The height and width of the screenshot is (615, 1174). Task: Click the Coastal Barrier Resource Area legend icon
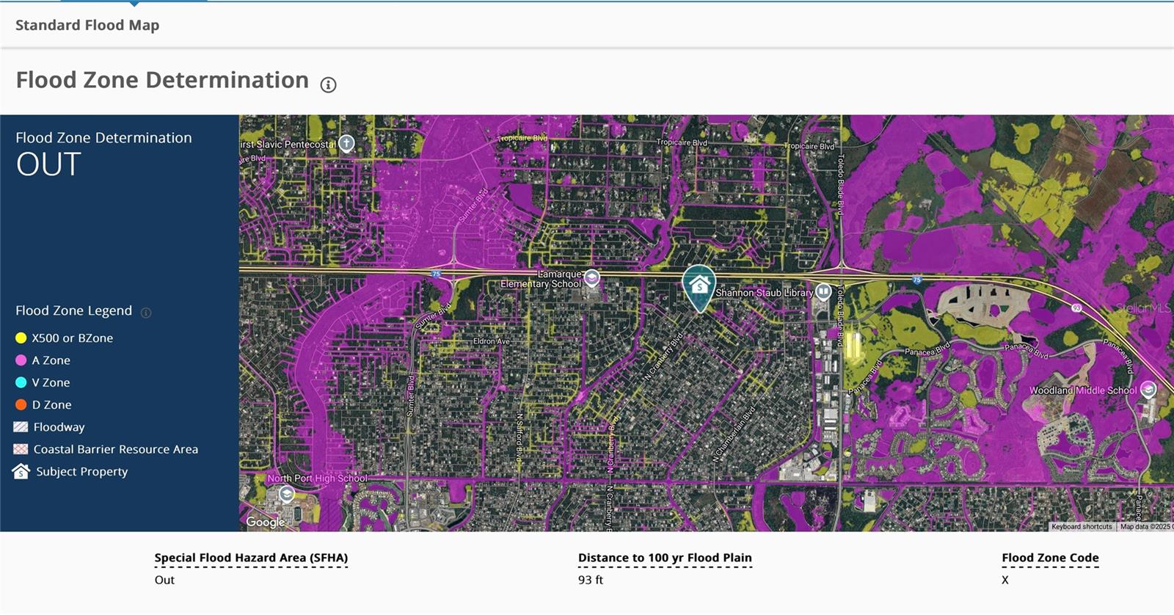pos(21,449)
